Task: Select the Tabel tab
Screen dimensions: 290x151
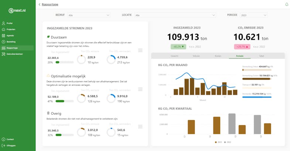Action: 261,56
